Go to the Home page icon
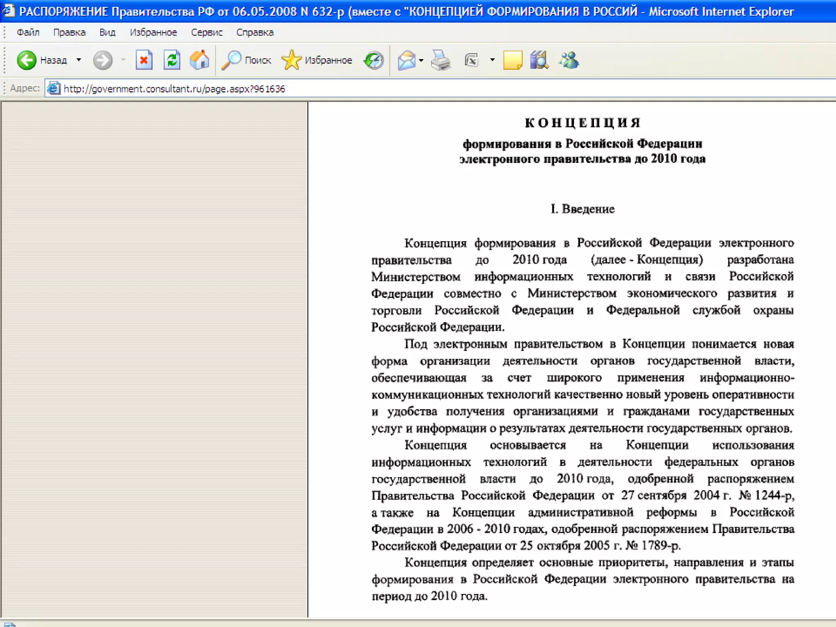836x627 pixels. click(199, 60)
